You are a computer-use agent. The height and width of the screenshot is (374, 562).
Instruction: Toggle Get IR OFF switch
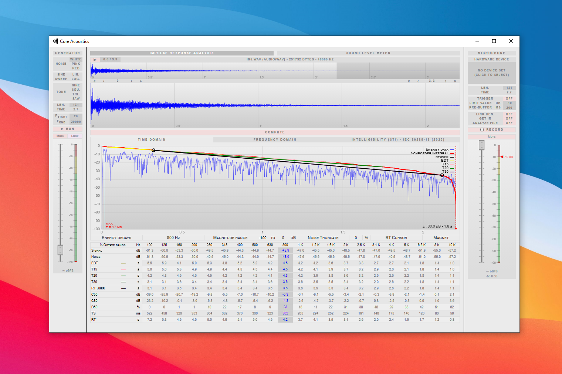pos(509,119)
